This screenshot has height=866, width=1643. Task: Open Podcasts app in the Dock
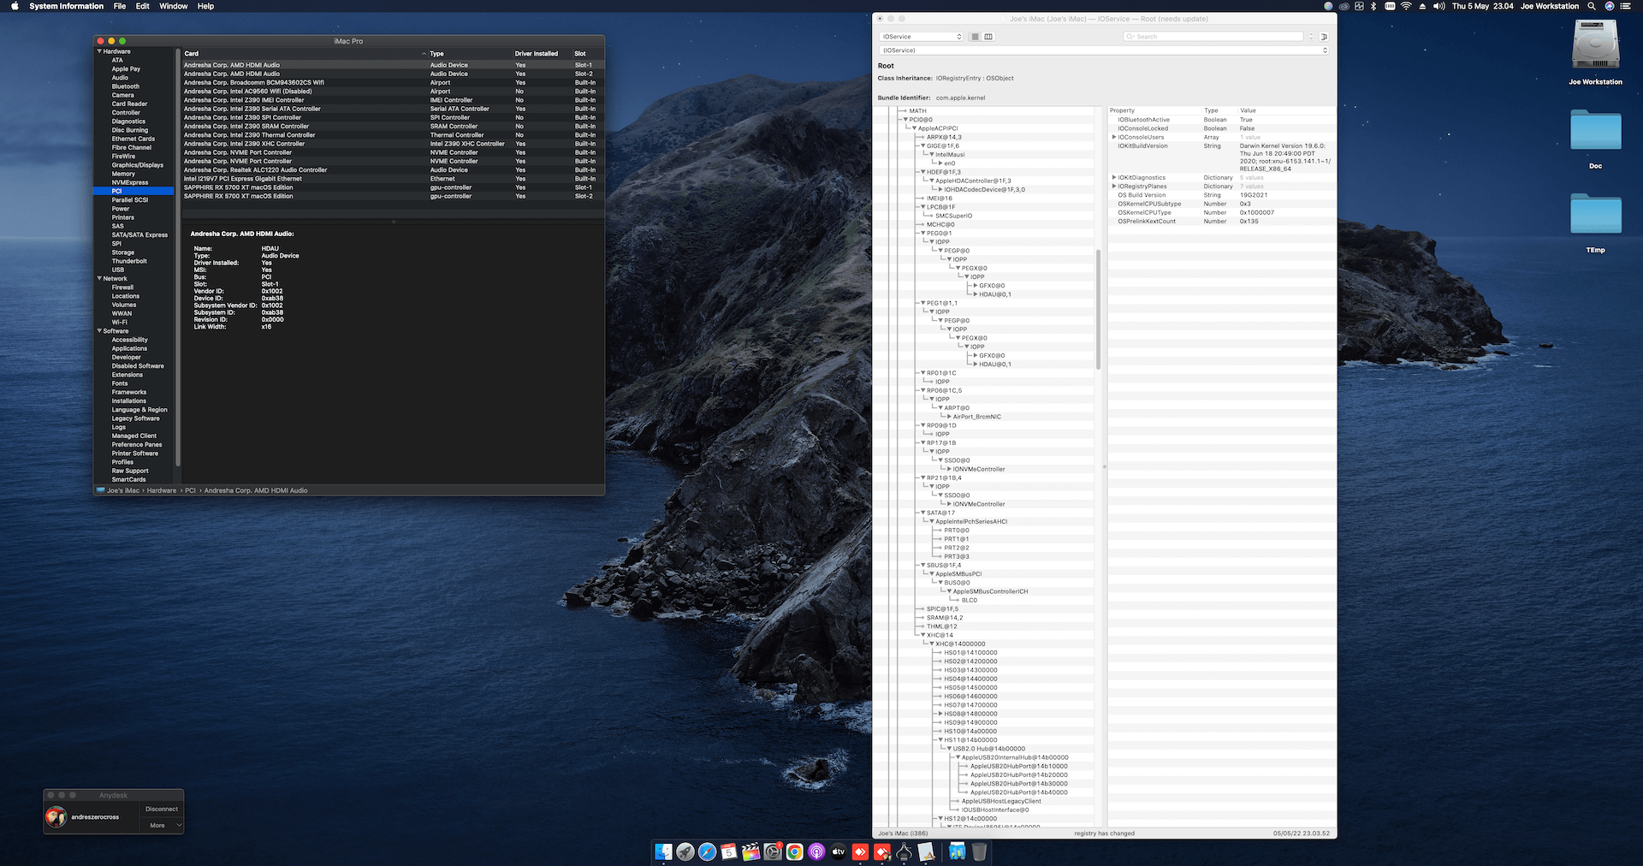coord(816,851)
